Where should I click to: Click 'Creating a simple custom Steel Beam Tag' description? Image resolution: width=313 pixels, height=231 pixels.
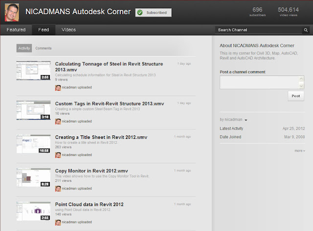pyautogui.click(x=97, y=109)
